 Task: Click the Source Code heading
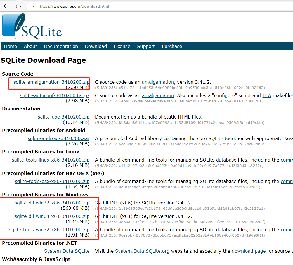coord(18,74)
